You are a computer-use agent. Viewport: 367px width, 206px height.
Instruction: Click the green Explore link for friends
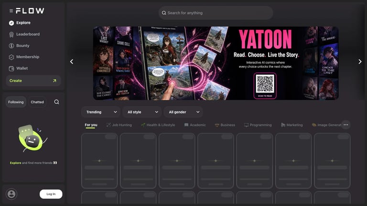(15, 163)
